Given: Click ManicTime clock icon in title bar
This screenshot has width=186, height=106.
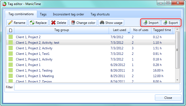Looking at the screenshot, I should 4,4.
